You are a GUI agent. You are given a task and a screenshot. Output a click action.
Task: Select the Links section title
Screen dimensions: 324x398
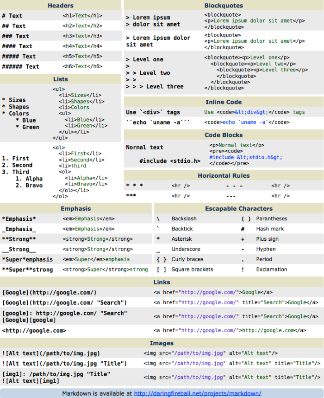click(162, 282)
